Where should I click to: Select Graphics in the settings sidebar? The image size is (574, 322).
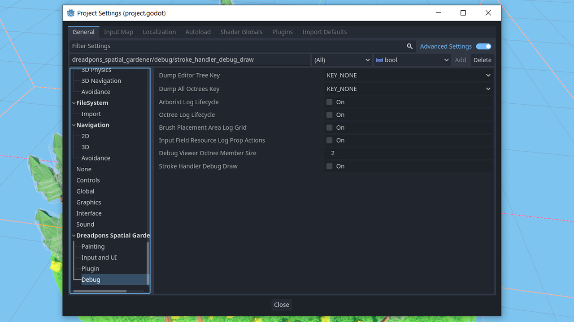pyautogui.click(x=88, y=202)
